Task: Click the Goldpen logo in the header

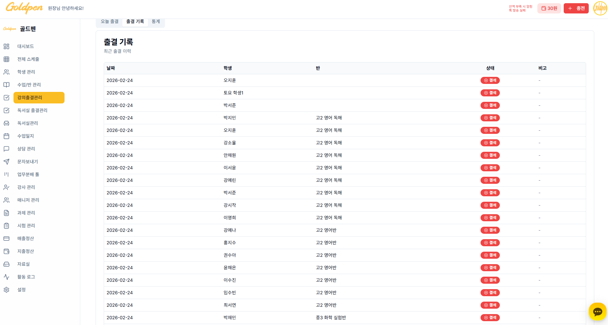Action: [x=24, y=8]
